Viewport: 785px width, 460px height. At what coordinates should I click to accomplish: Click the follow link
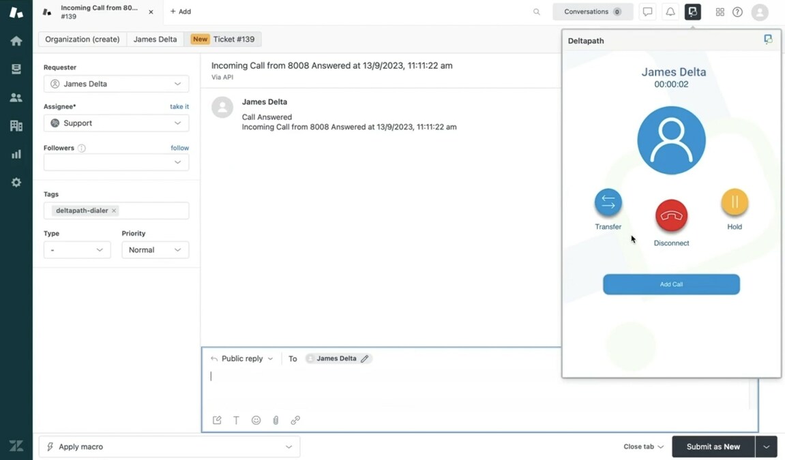[180, 148]
